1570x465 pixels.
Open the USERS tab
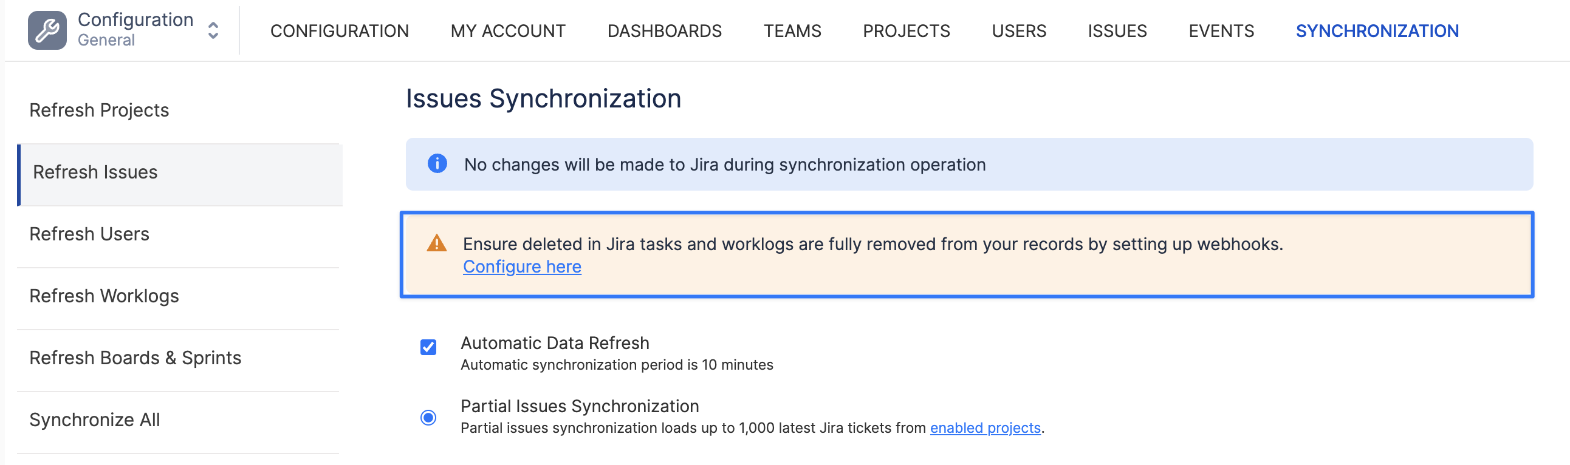pyautogui.click(x=1018, y=31)
